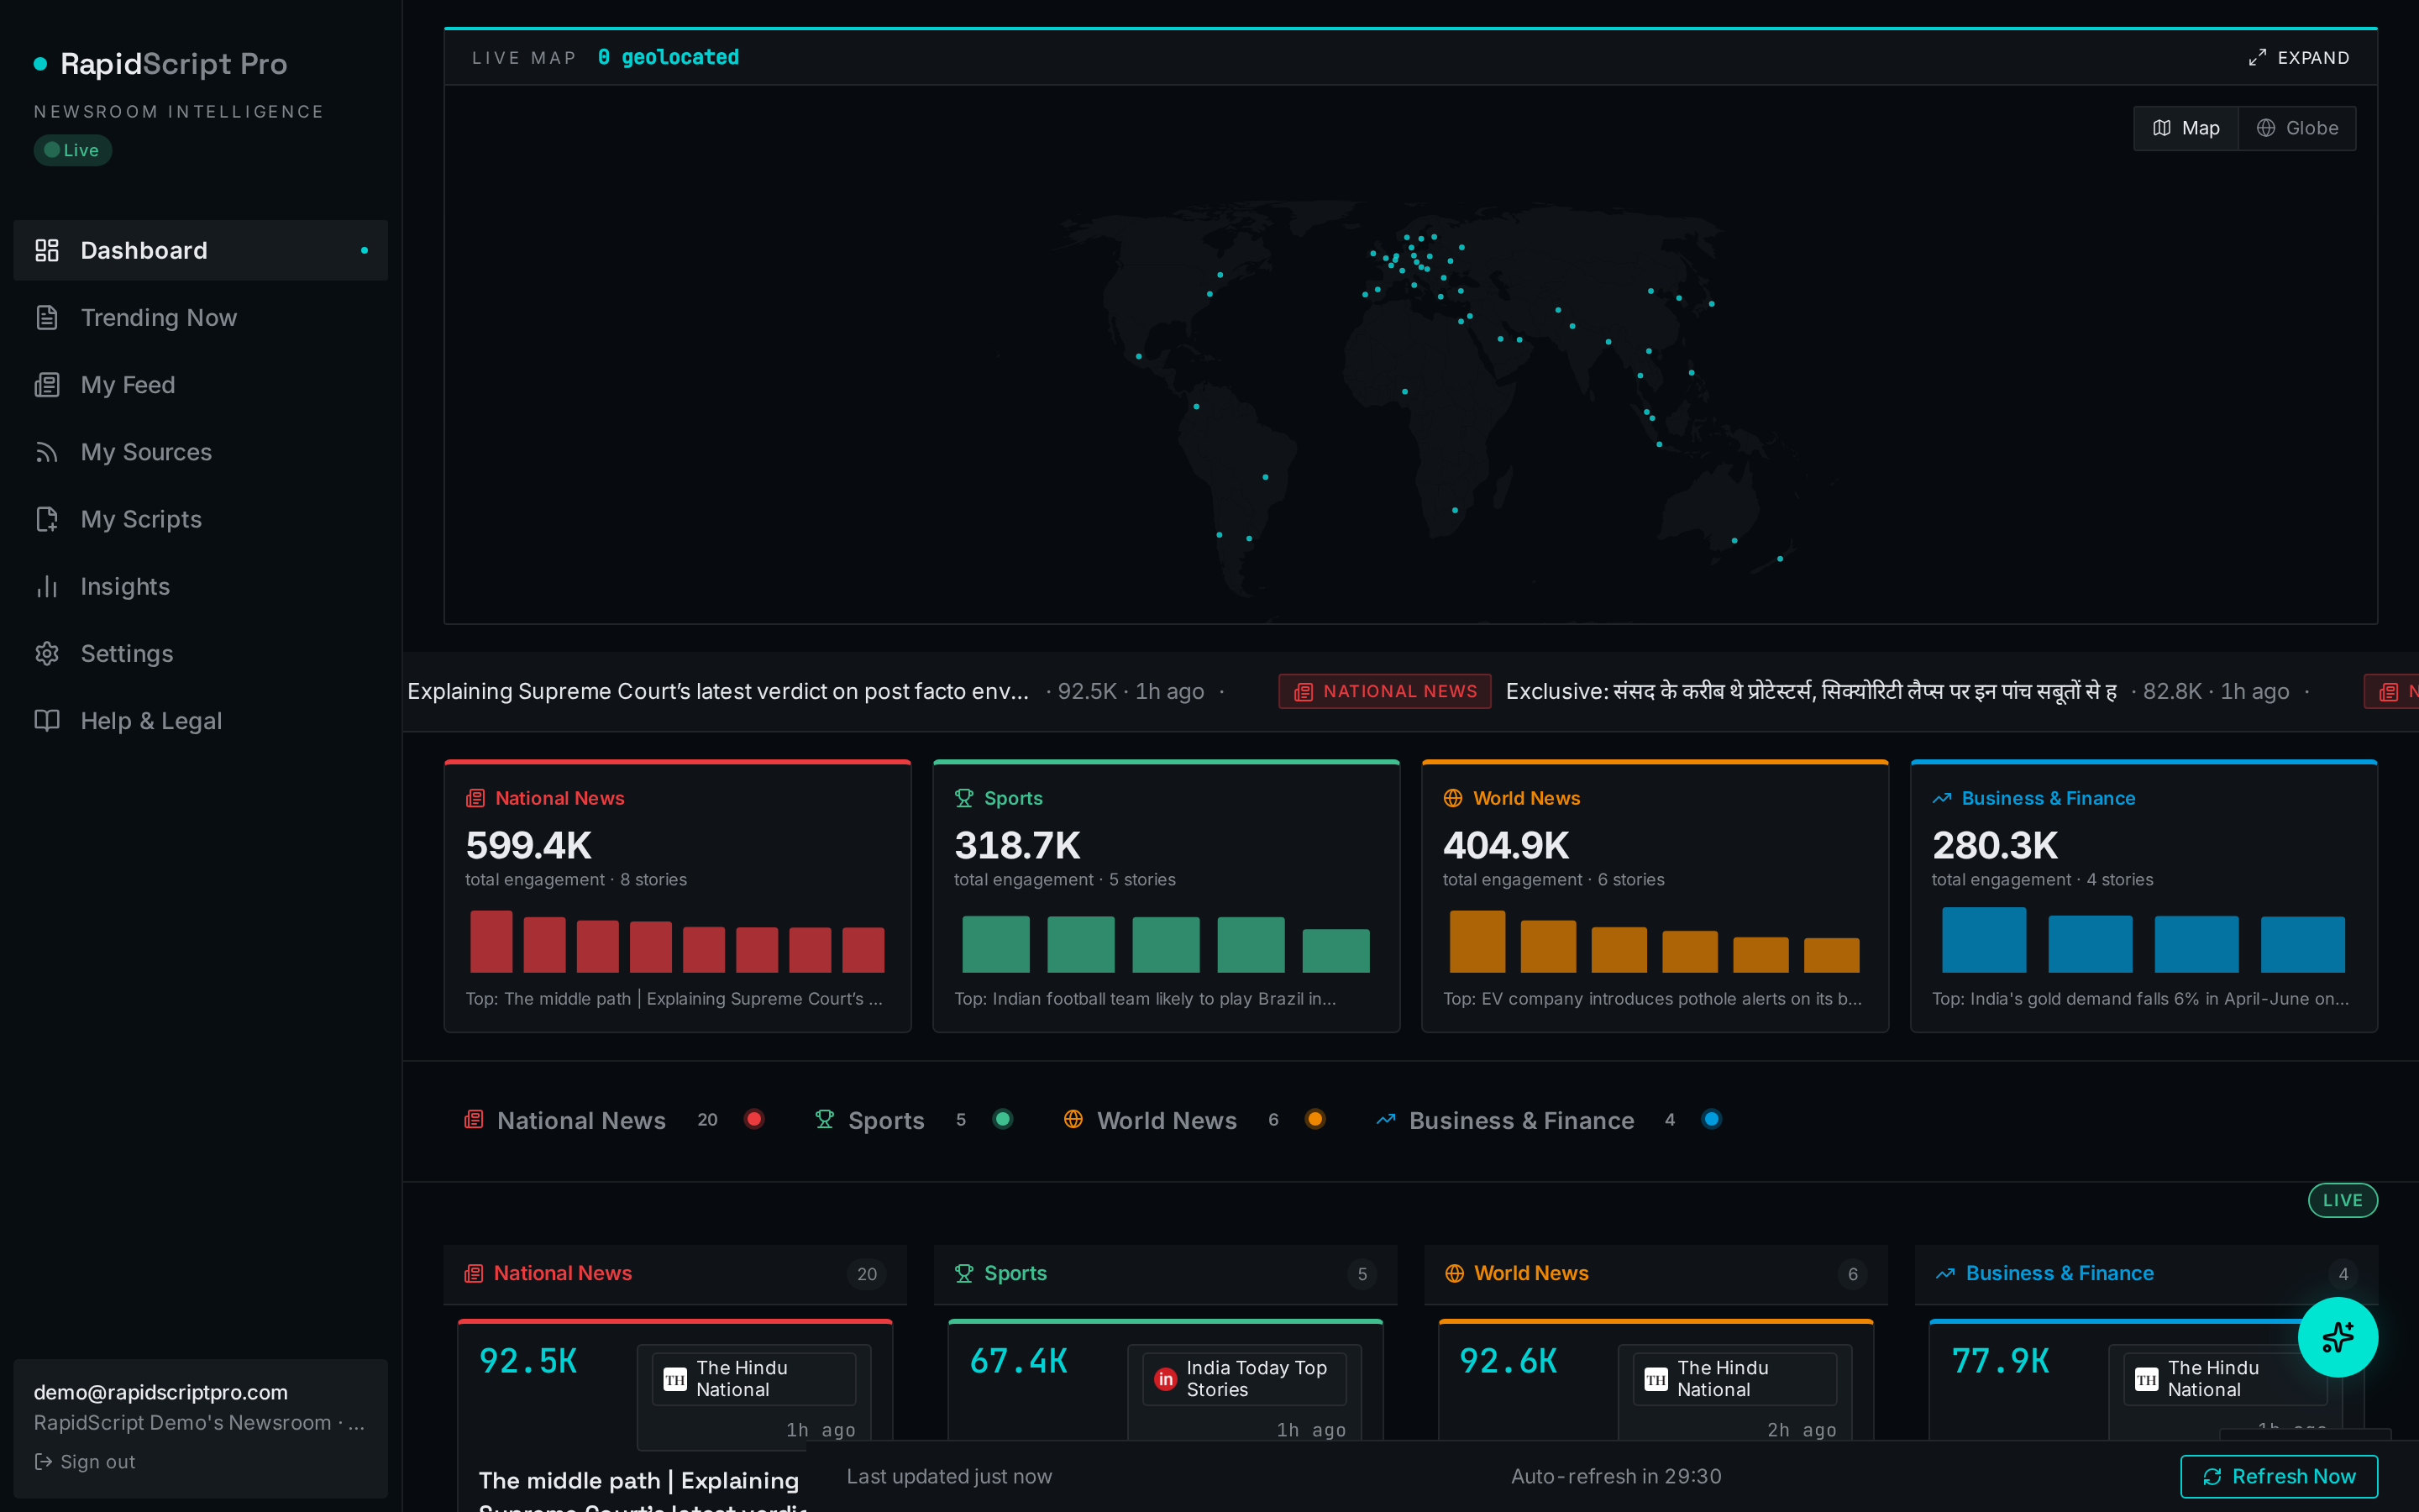Toggle the Business & Finance blue filter dot
2419x1512 pixels.
click(x=1711, y=1119)
